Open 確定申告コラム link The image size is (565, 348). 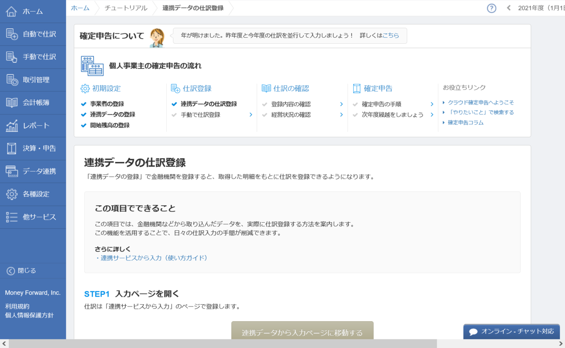(466, 122)
